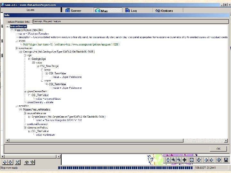
Task: Click Info dialog horizontal scrollbar thumb
Action: coord(96,141)
